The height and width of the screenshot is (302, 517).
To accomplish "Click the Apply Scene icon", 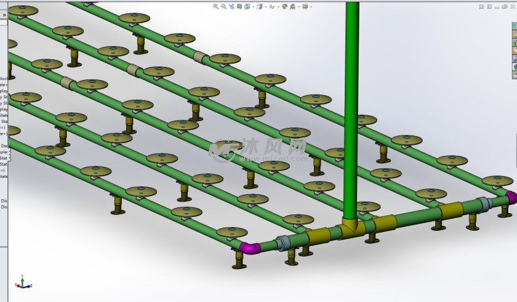I will point(293,6).
